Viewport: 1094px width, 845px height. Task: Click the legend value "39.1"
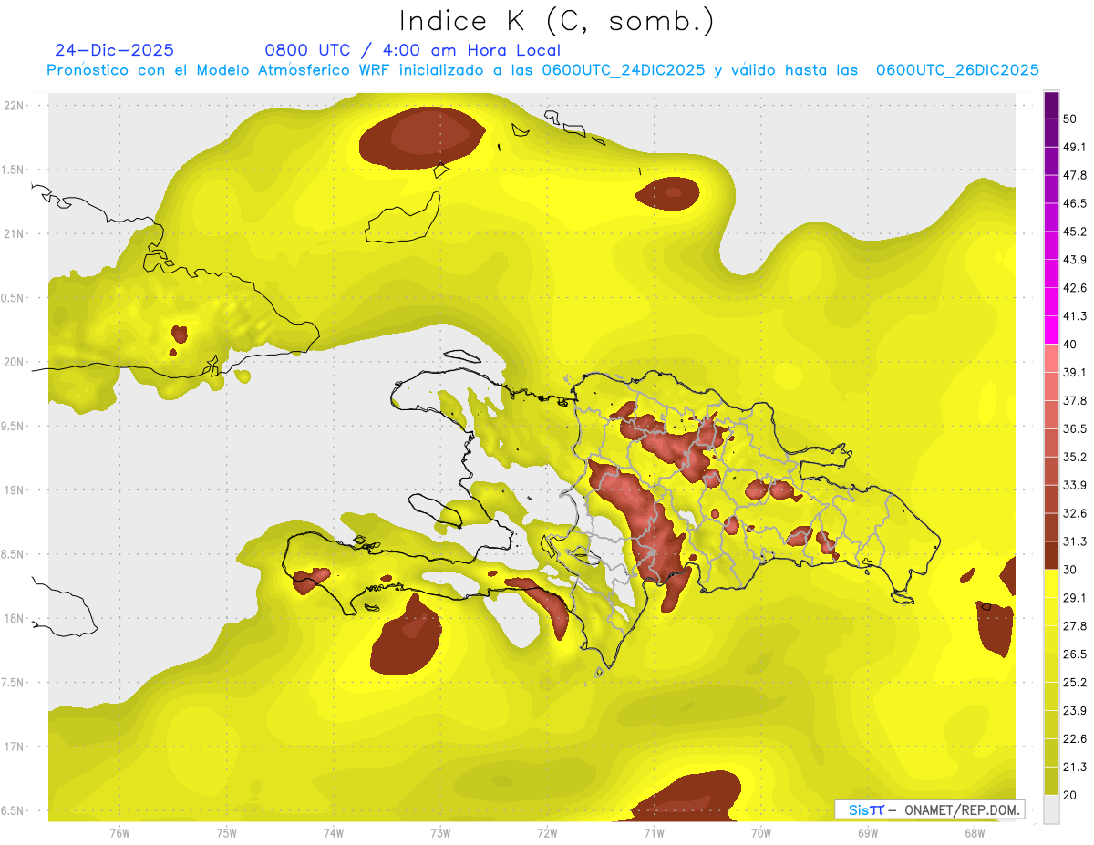click(x=1075, y=372)
